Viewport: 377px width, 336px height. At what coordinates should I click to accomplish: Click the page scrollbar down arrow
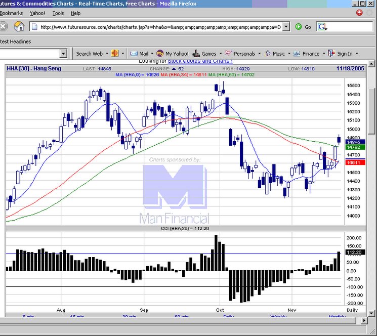pos(371,313)
